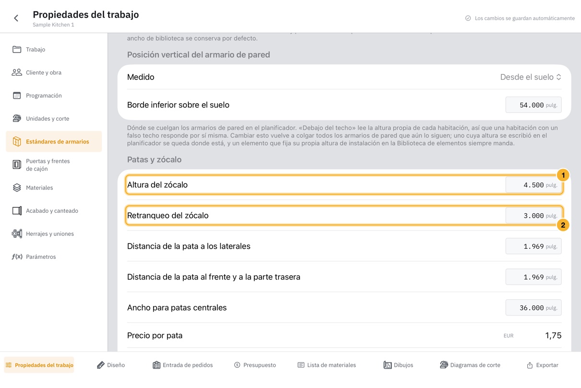Edit the Borde inferior sobre el suelo field
This screenshot has height=388, width=581.
(533, 105)
